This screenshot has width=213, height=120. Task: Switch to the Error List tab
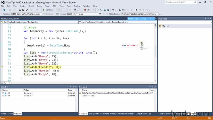[x=147, y=114]
